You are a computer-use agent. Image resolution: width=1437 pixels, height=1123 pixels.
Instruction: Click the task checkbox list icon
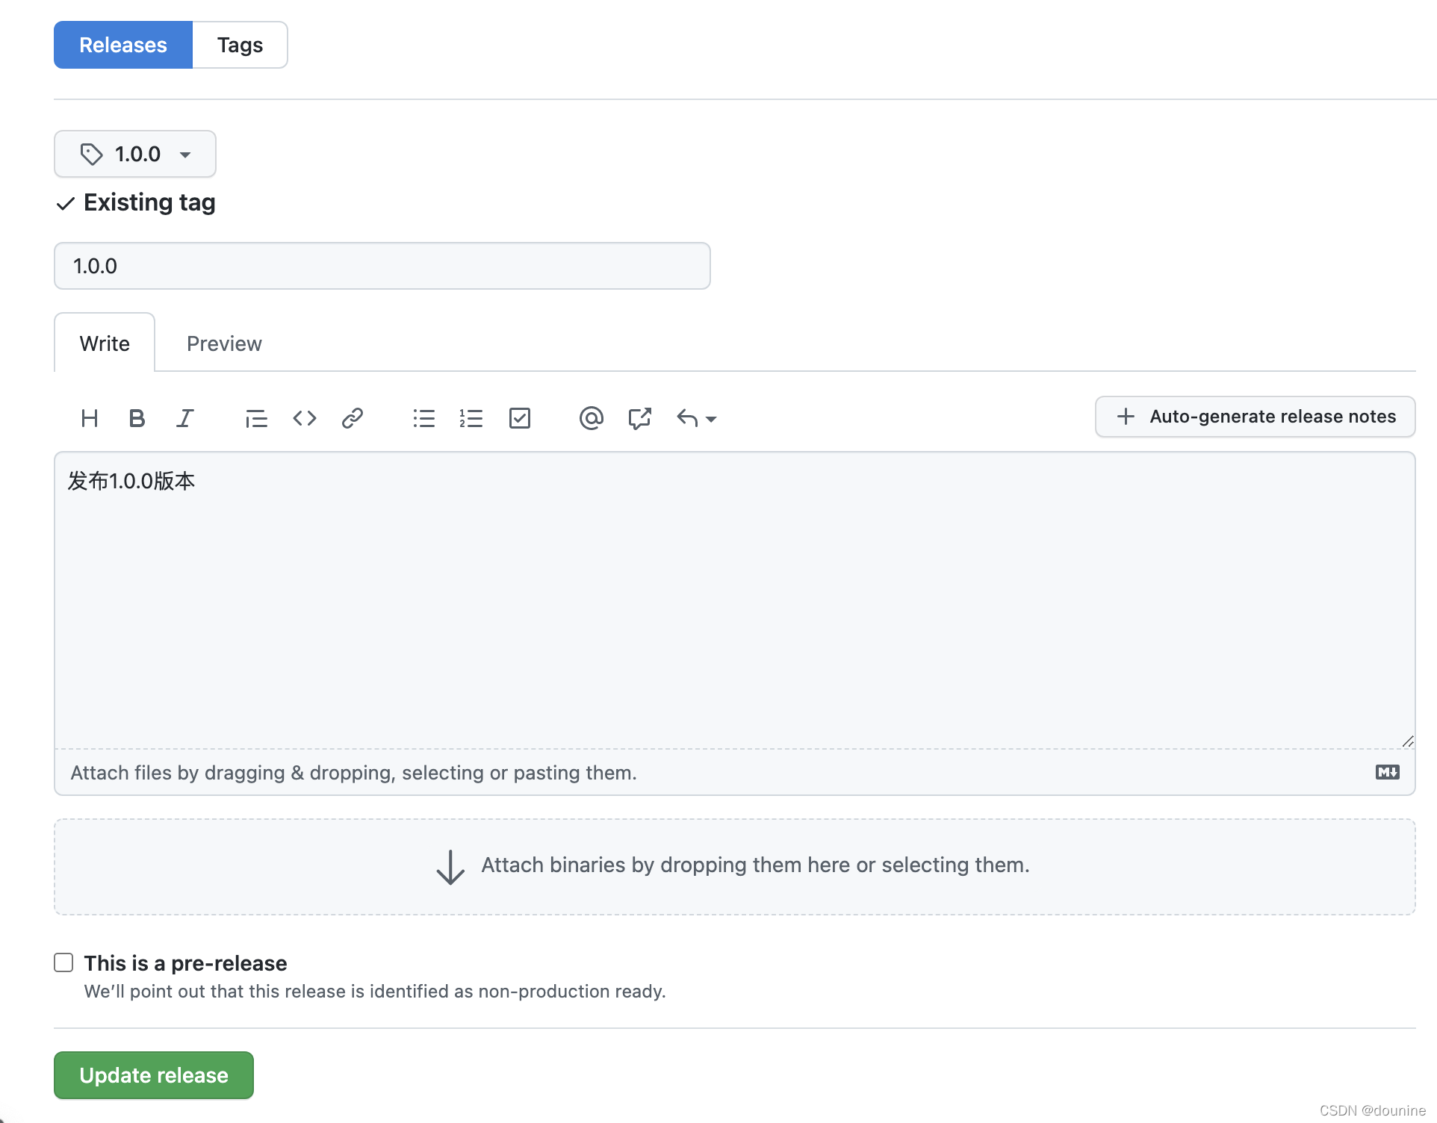521,417
